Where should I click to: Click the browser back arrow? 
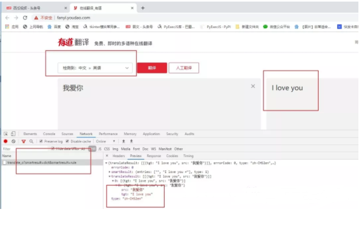click(x=7, y=17)
